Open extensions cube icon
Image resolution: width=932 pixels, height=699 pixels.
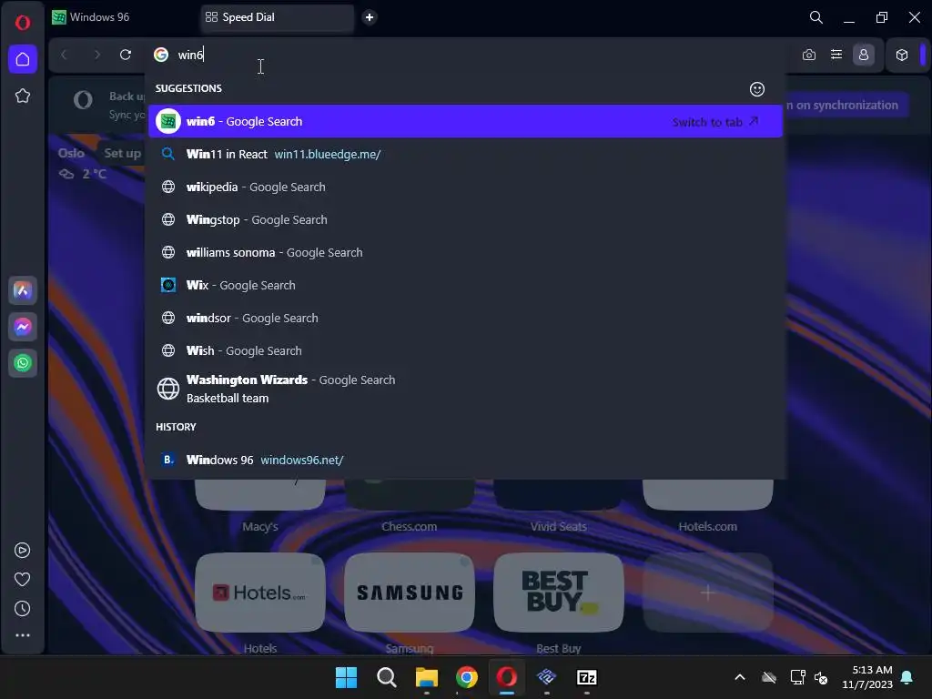902,55
